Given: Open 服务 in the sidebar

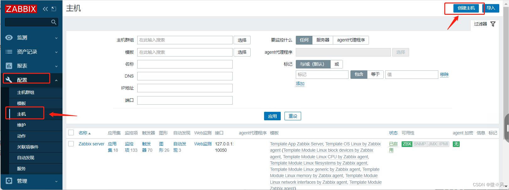Looking at the screenshot, I should (x=21, y=169).
